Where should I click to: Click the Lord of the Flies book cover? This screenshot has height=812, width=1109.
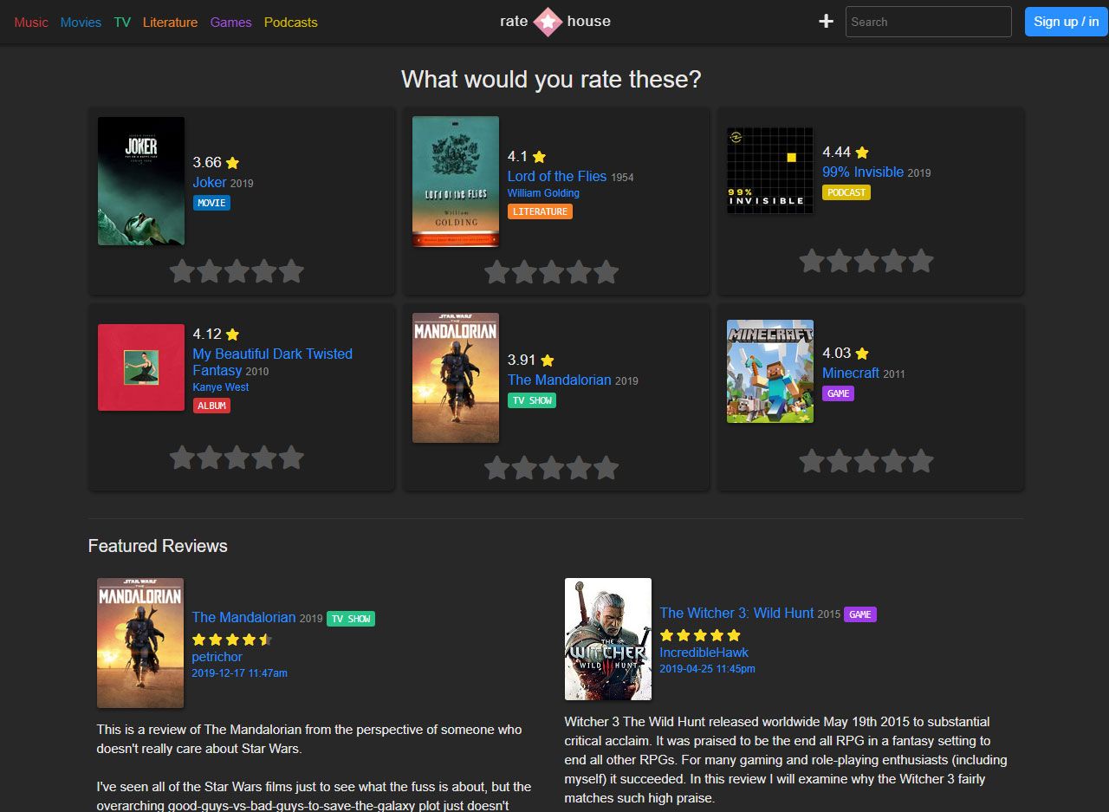click(x=456, y=182)
